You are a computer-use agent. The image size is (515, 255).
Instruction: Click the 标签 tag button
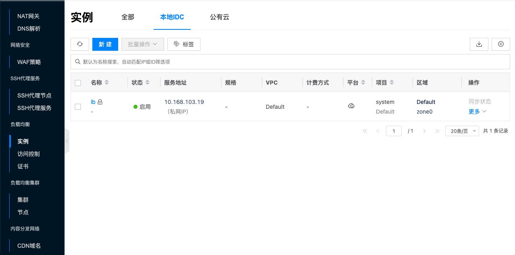point(184,44)
